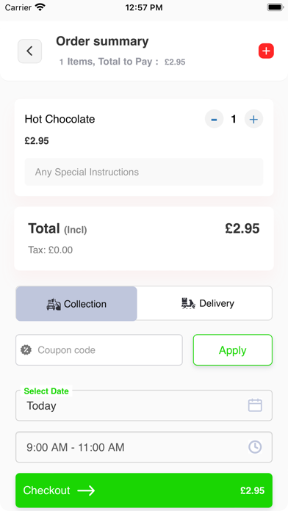Switch to the Delivery option
Image resolution: width=288 pixels, height=511 pixels.
[x=204, y=303]
